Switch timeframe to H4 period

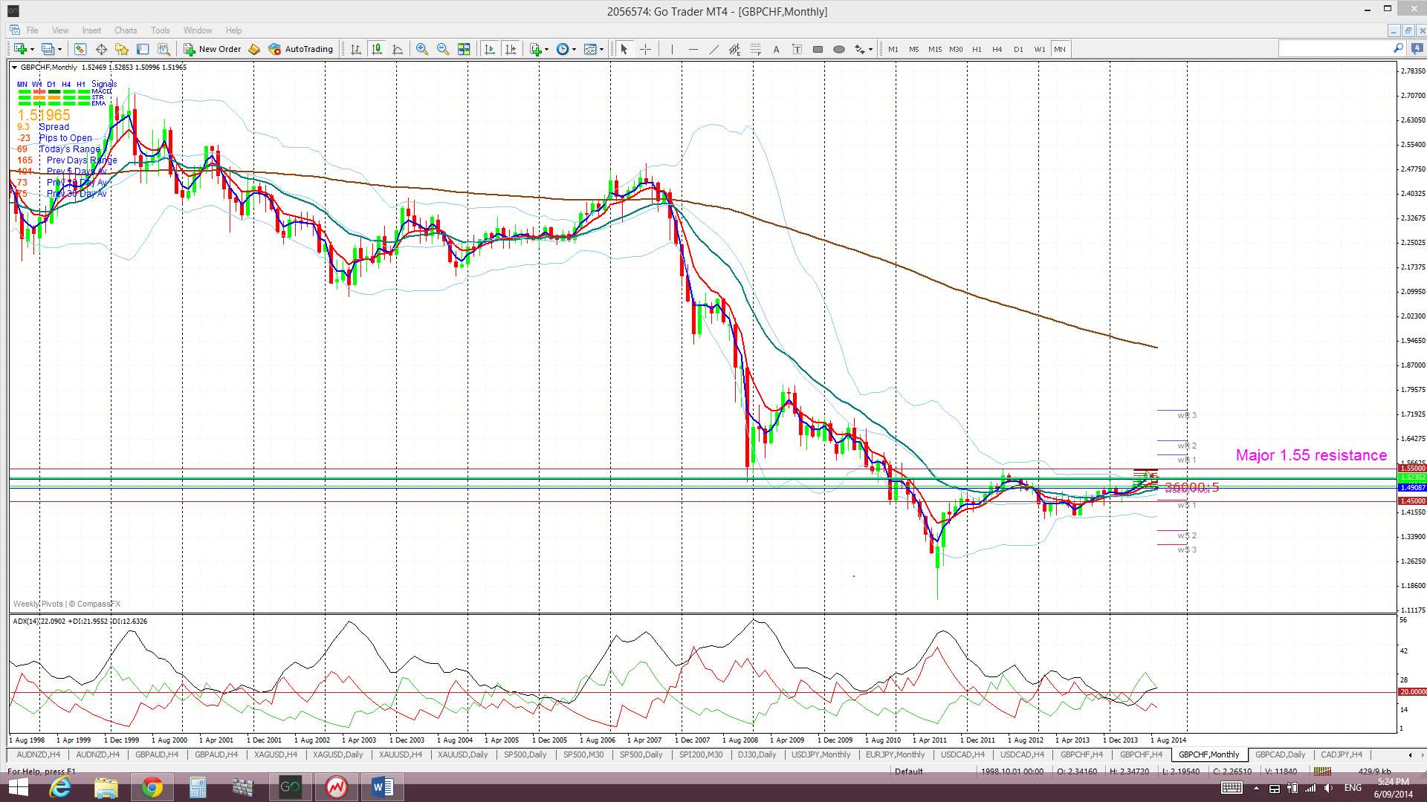997,49
